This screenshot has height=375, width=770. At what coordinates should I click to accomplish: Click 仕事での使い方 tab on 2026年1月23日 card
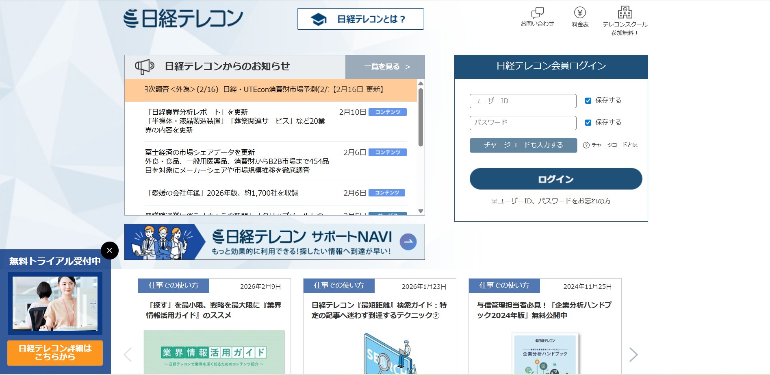click(339, 286)
